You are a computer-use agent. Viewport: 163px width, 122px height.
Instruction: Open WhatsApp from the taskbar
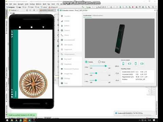click(x=21, y=120)
